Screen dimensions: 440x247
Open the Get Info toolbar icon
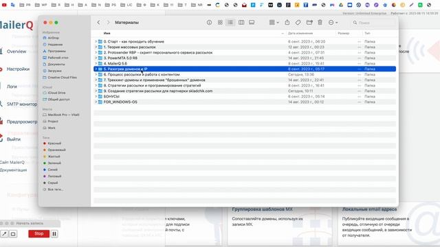[209, 23]
